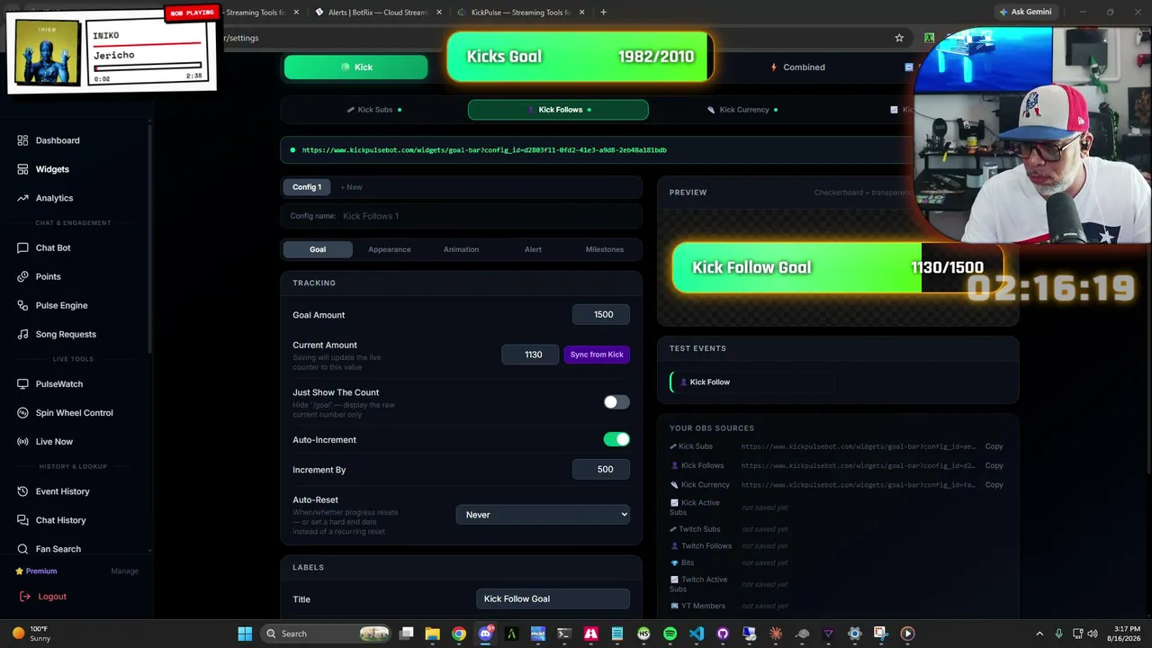This screenshot has width=1152, height=648.
Task: Open the Milestones tab
Action: pos(605,249)
